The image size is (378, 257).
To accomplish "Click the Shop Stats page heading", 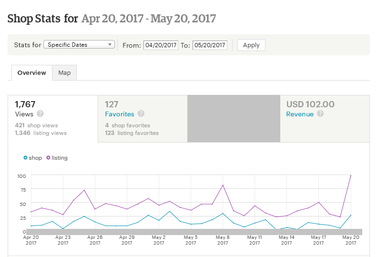I will [x=112, y=19].
